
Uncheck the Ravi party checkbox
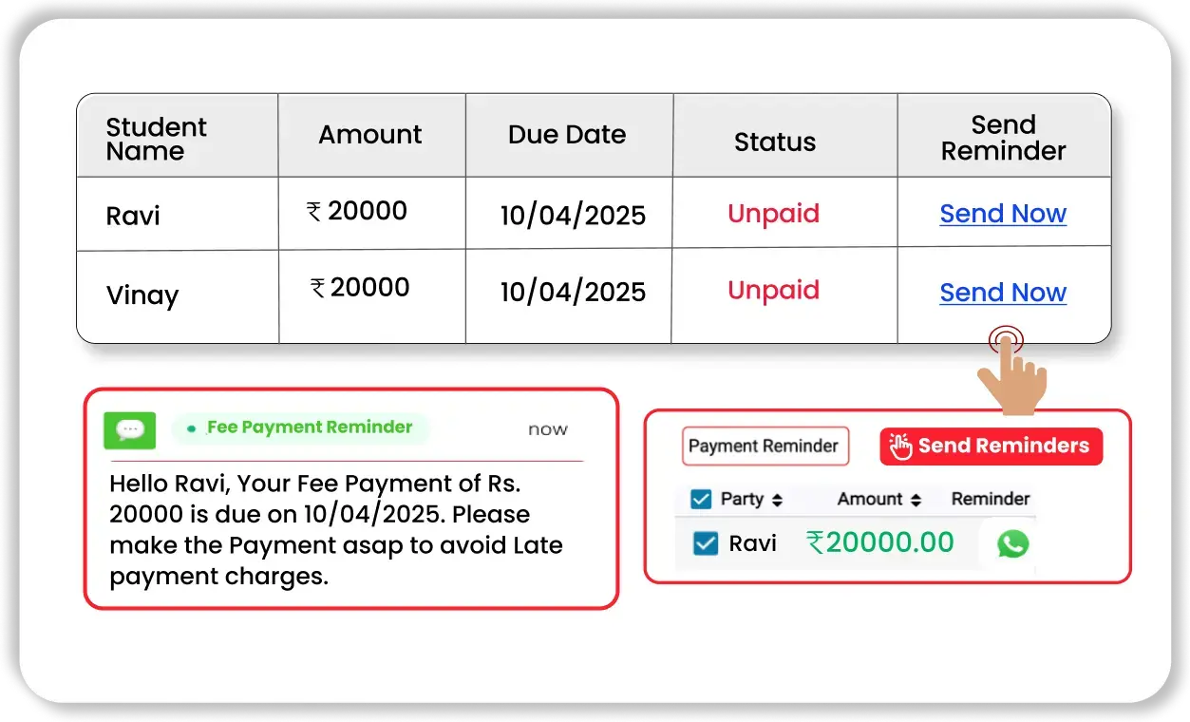coord(705,543)
